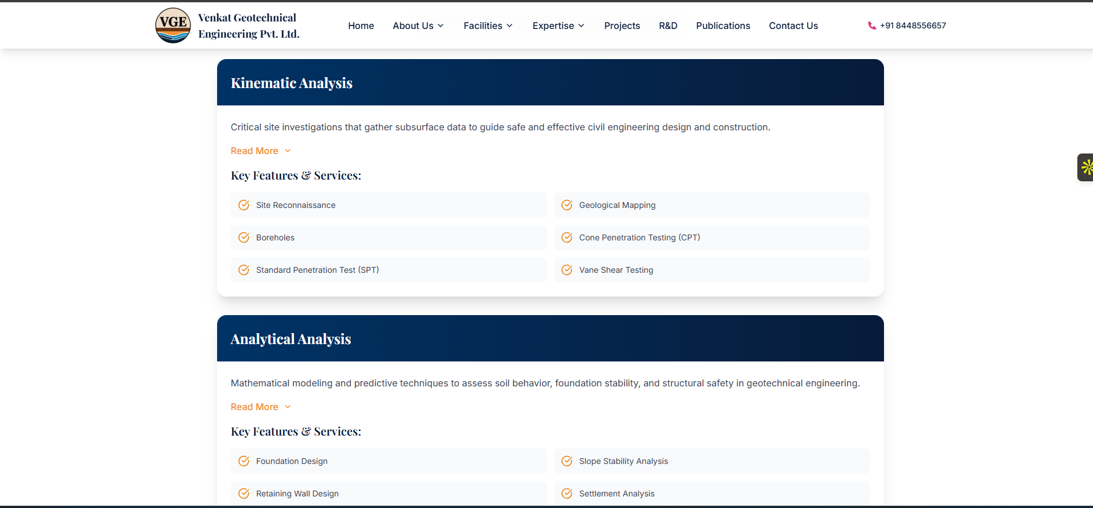The image size is (1093, 508).
Task: Open the Contact Us page
Action: coord(794,25)
